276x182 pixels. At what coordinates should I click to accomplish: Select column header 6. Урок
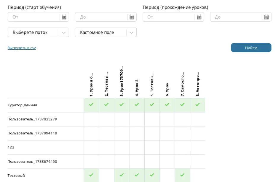tap(167, 89)
